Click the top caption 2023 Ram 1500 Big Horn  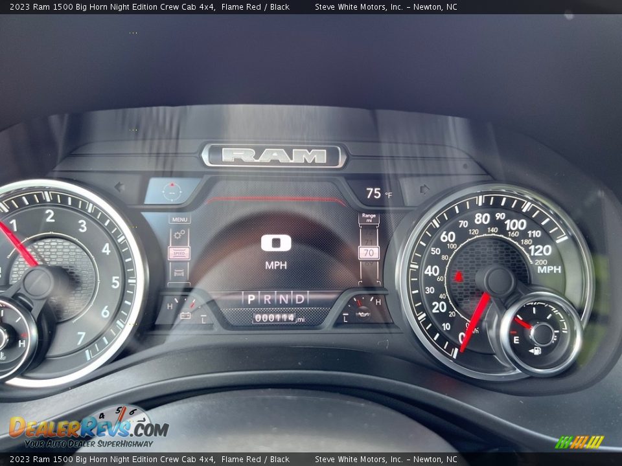[150, 6]
